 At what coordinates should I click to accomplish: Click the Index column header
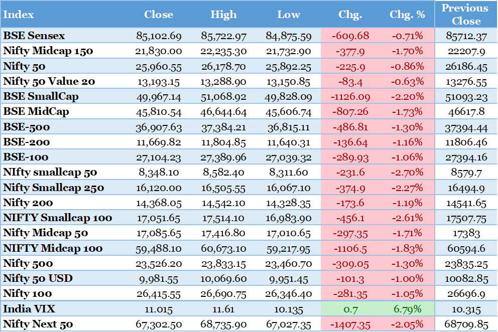pyautogui.click(x=19, y=15)
